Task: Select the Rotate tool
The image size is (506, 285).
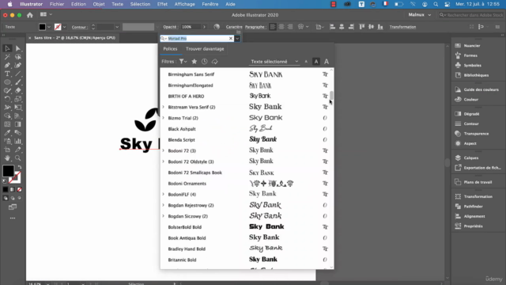Action: [x=7, y=99]
